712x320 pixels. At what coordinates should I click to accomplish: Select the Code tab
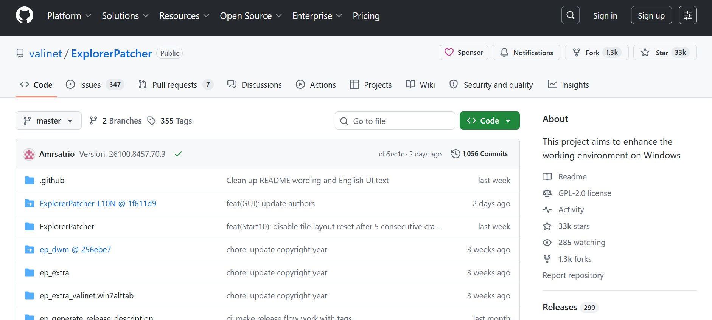[x=36, y=85]
